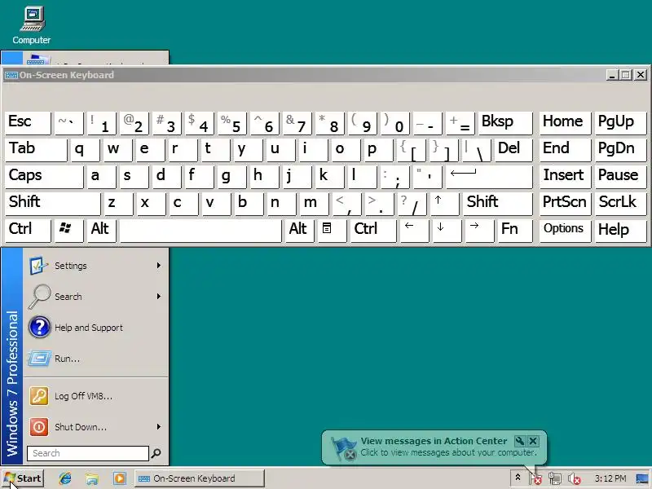Expand the Settings submenu arrow
Image resolution: width=652 pixels, height=489 pixels.
pyautogui.click(x=158, y=266)
